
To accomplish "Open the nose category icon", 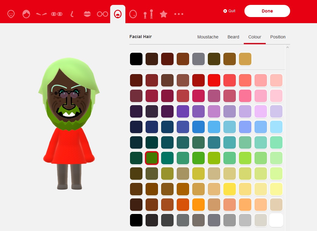I will click(72, 14).
